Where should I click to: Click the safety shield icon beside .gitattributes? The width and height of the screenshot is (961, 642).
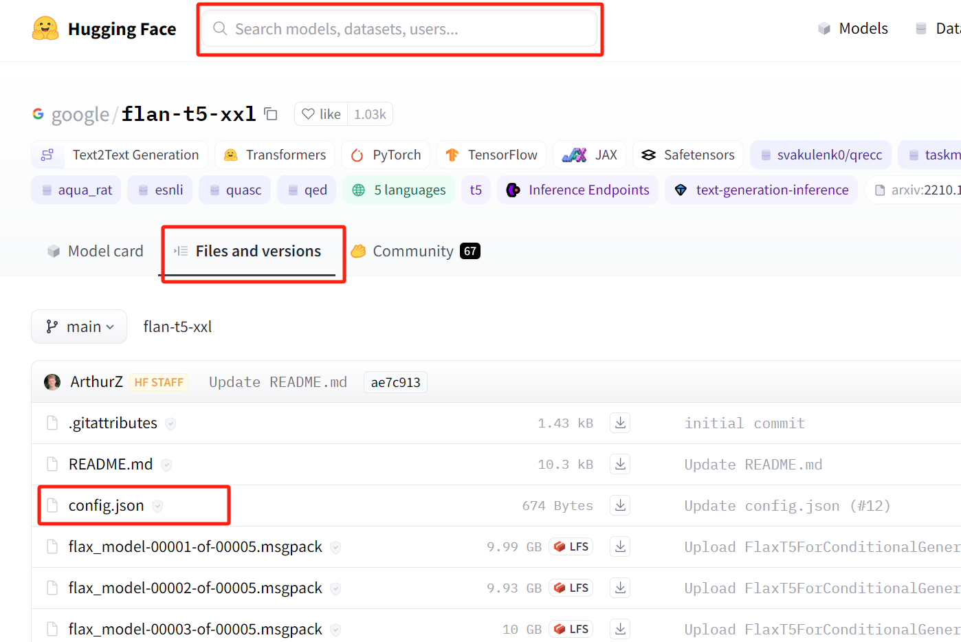(170, 423)
